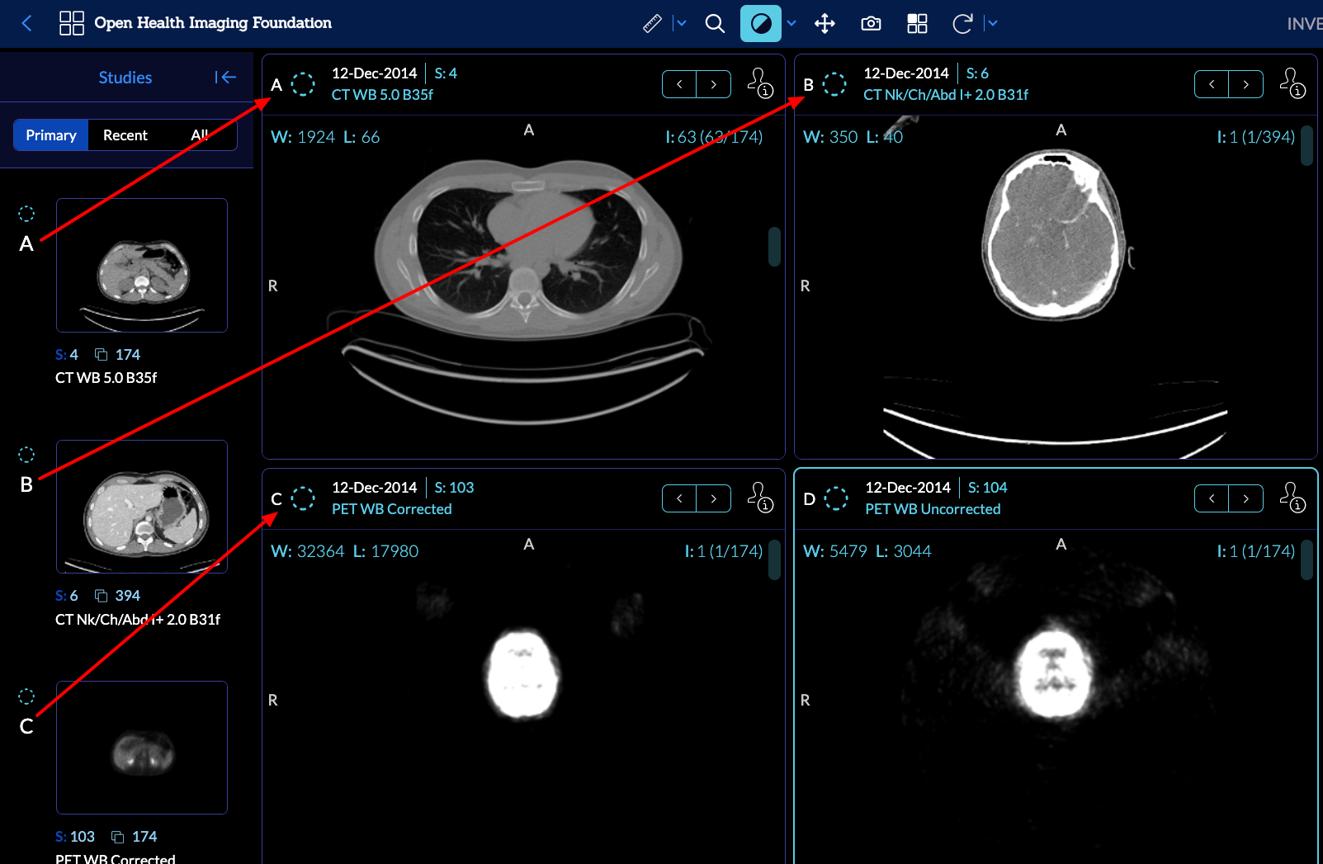Go to previous series in viewport D
1323x864 pixels.
1212,498
